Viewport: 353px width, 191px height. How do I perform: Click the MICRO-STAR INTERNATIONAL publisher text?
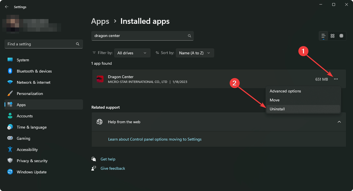point(138,82)
